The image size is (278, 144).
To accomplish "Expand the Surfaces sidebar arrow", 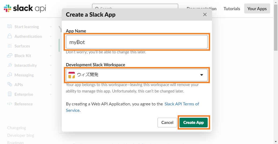I will point(51,46).
